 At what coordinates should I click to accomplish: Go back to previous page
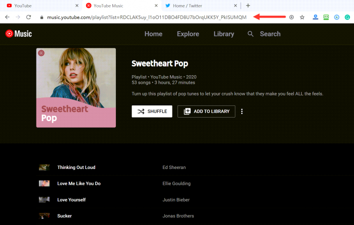[x=7, y=17]
